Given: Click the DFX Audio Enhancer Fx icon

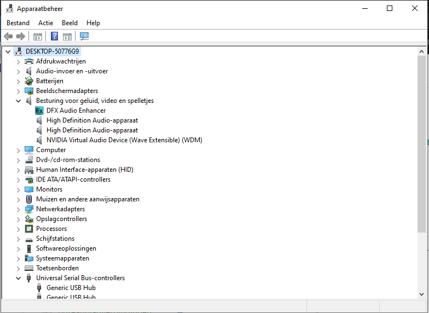Looking at the screenshot, I should point(39,111).
